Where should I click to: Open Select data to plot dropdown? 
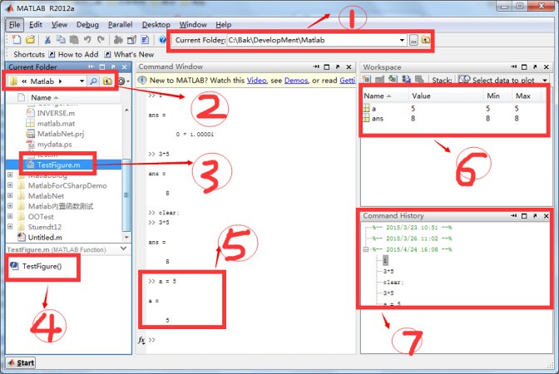click(x=545, y=80)
